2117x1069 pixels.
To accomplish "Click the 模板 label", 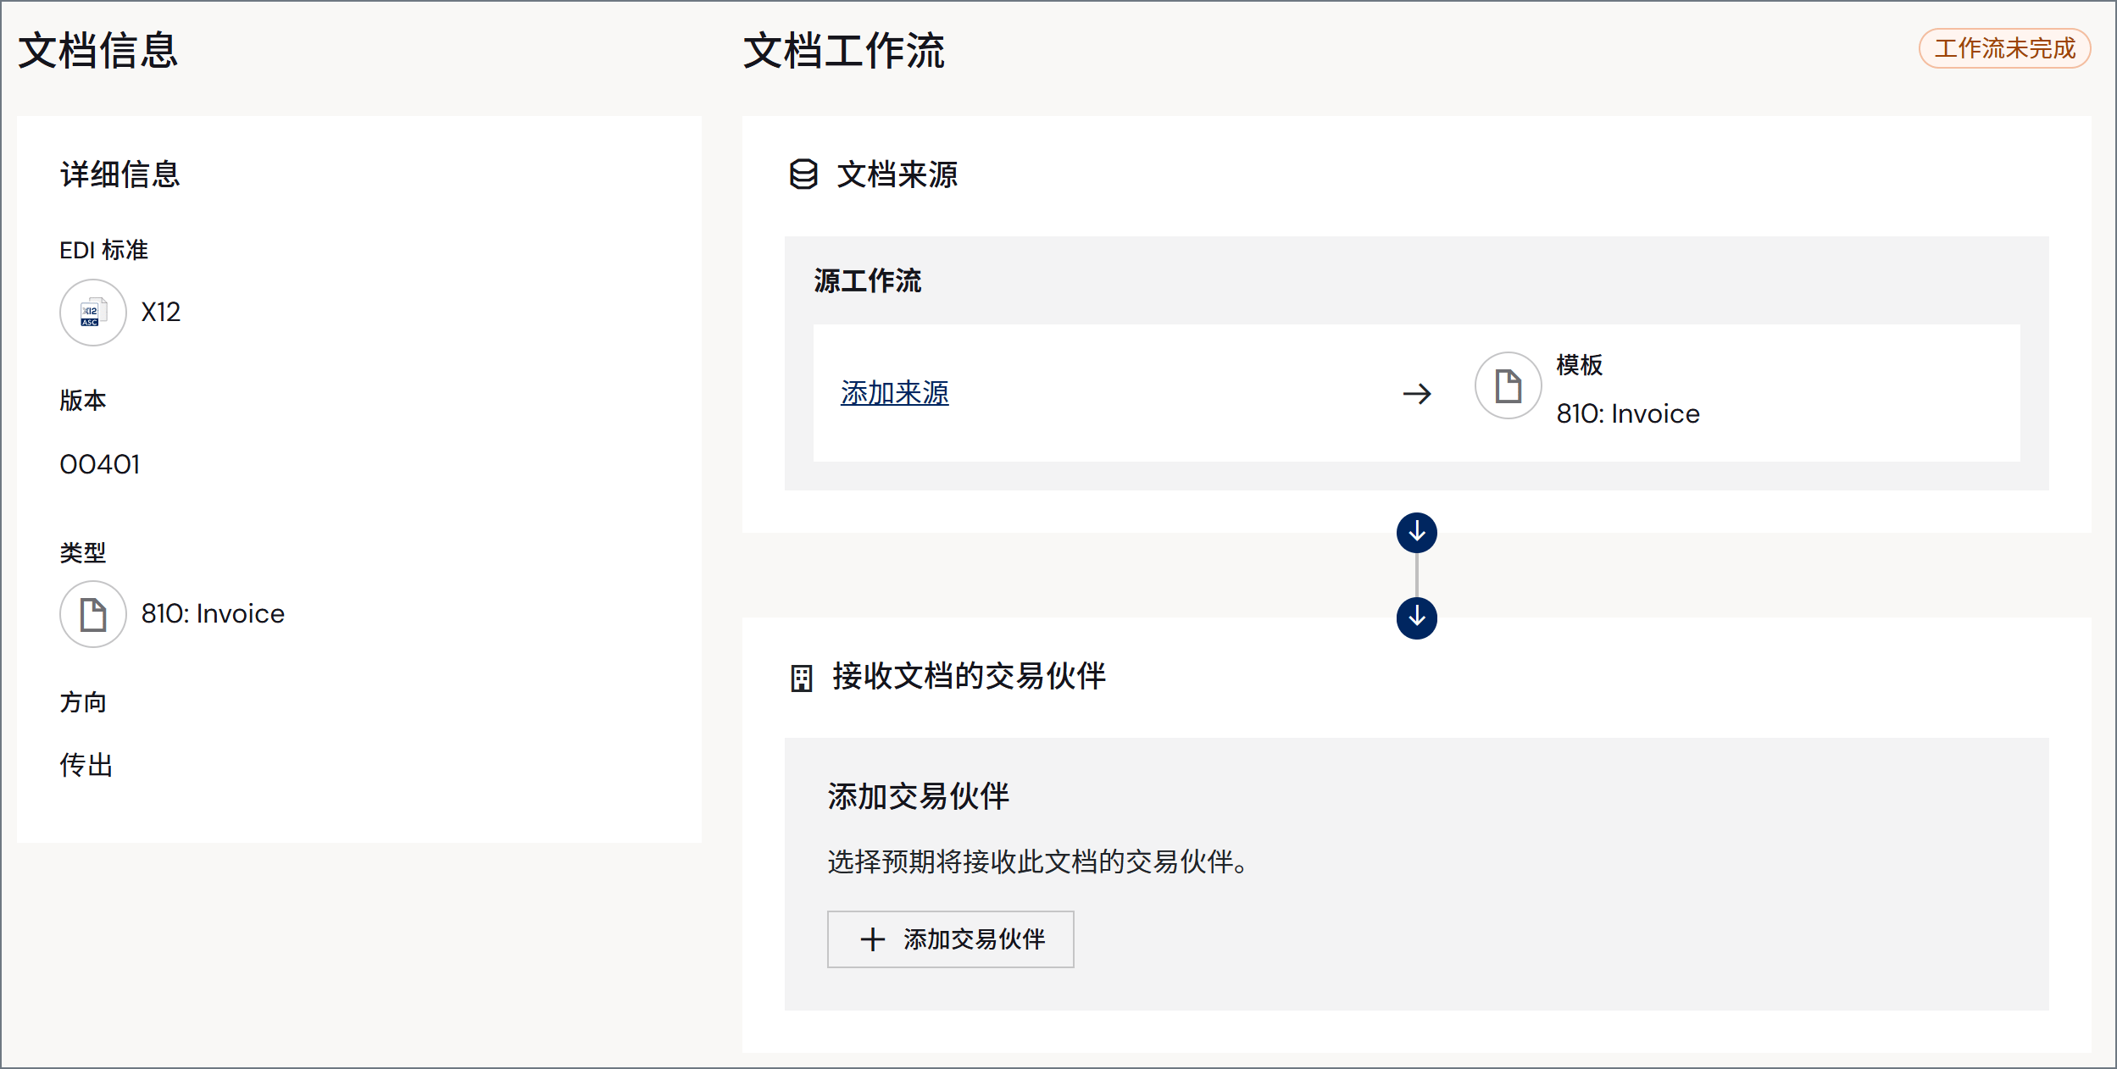I will pyautogui.click(x=1580, y=365).
